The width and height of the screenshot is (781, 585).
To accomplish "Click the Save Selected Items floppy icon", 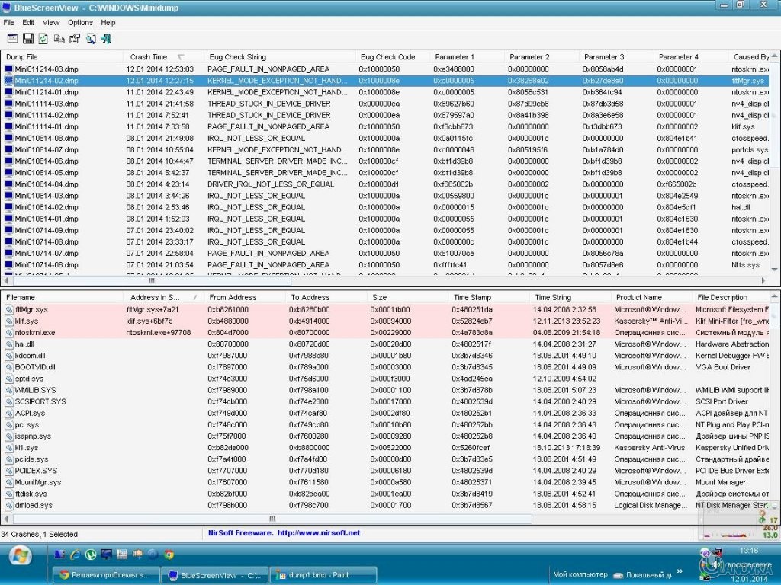I will tap(27, 39).
